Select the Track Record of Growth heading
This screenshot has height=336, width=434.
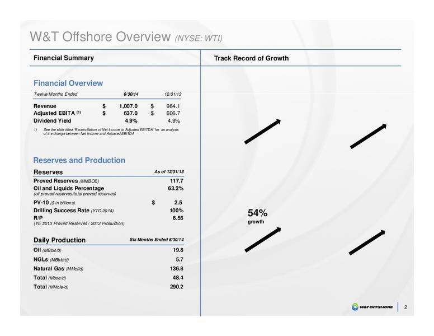(x=251, y=58)
